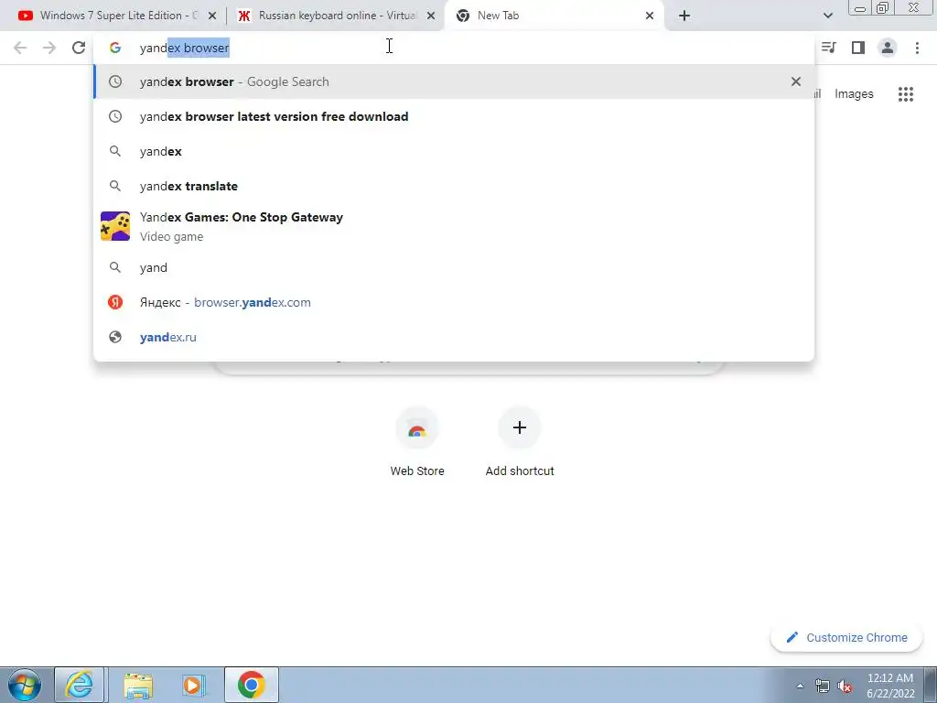Open the browser.yandex.com suggestion

click(x=454, y=302)
